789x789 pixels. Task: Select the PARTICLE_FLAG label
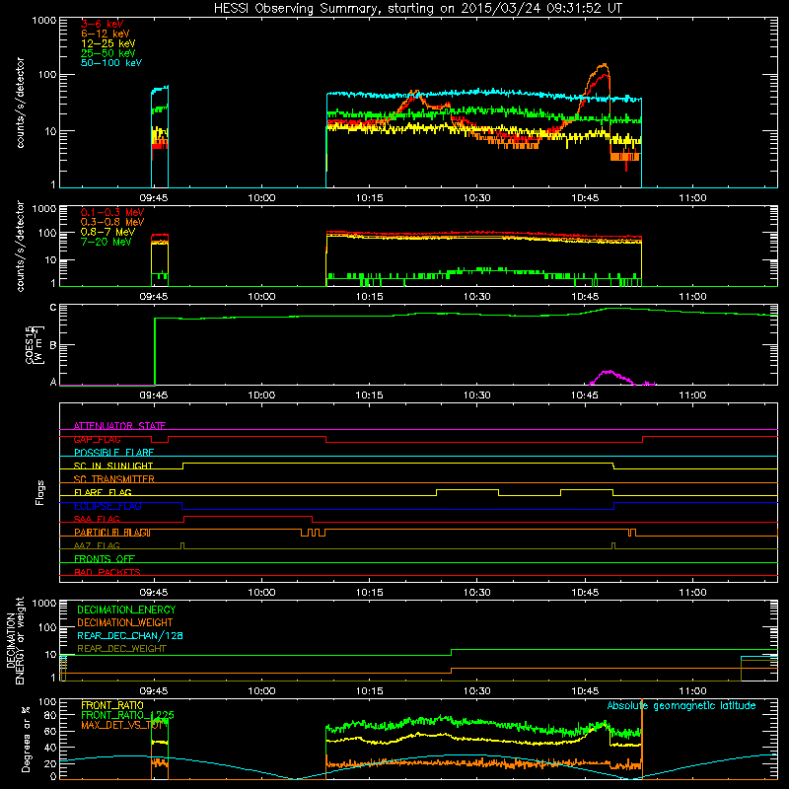point(111,533)
